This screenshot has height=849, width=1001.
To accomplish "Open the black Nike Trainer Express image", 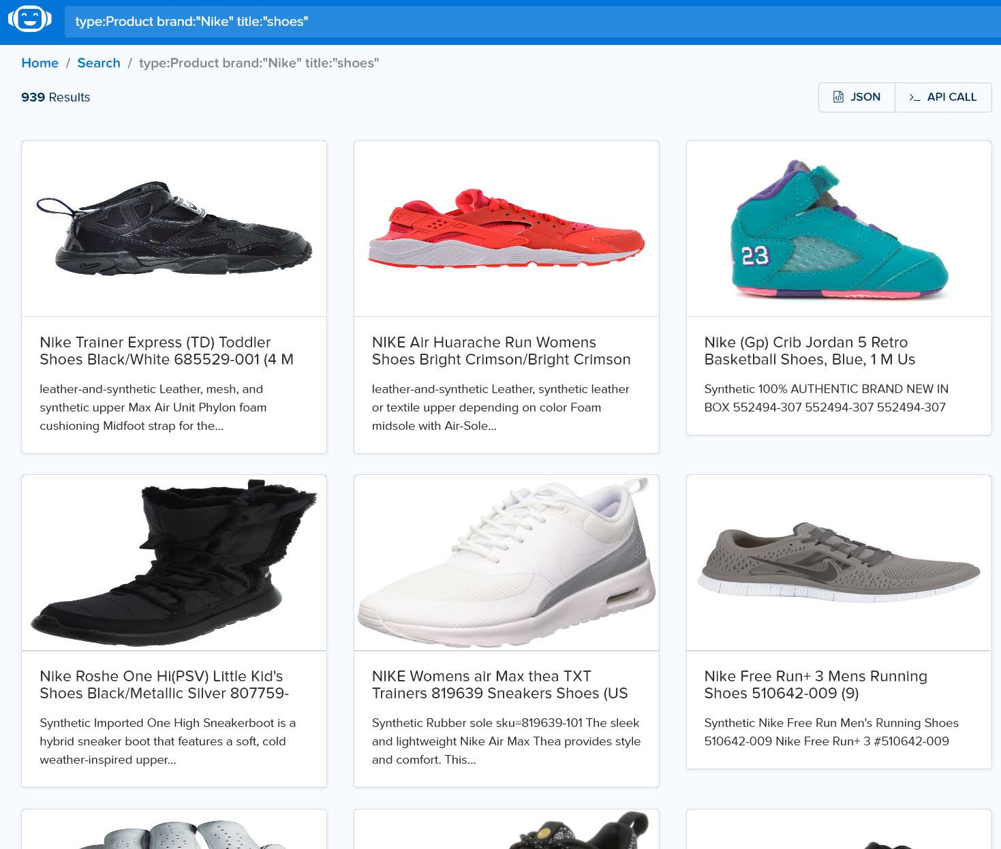I will click(174, 229).
